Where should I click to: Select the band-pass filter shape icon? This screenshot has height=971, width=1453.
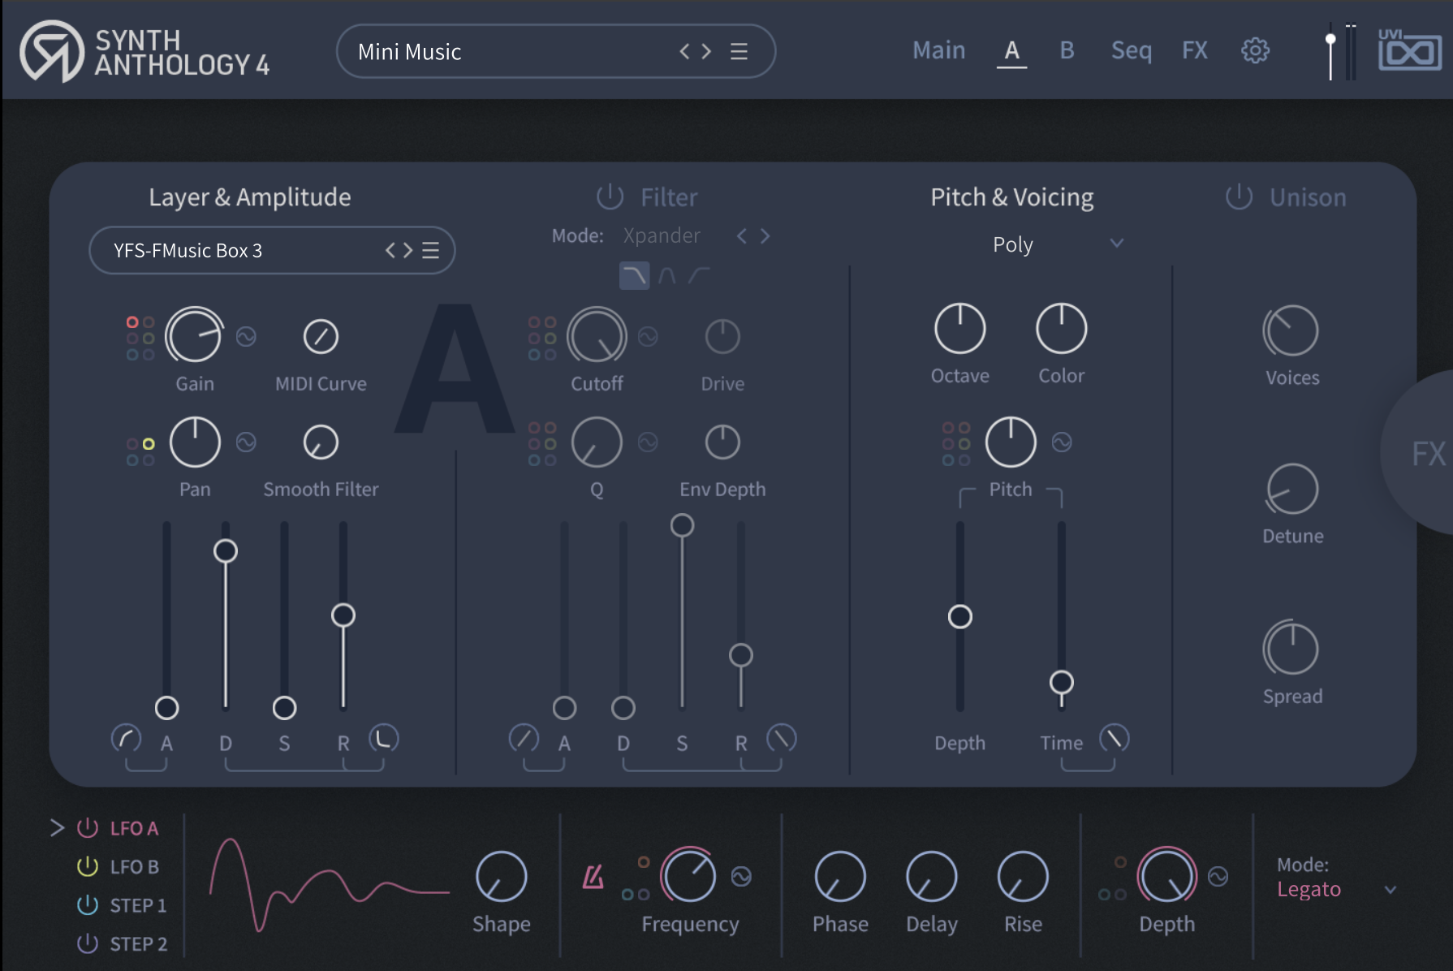[667, 276]
